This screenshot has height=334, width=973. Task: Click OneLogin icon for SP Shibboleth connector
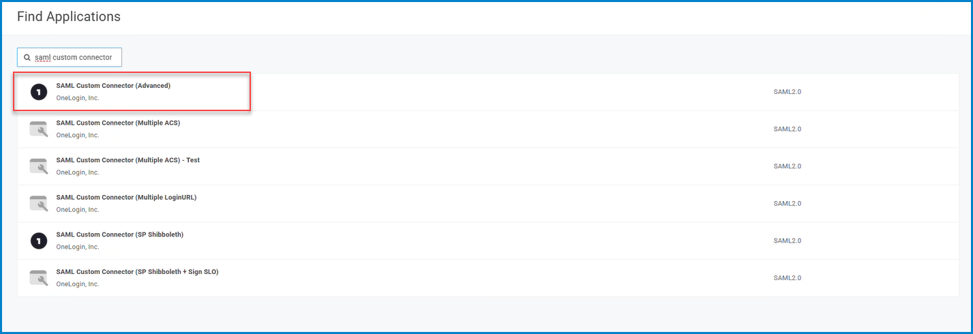(x=39, y=241)
